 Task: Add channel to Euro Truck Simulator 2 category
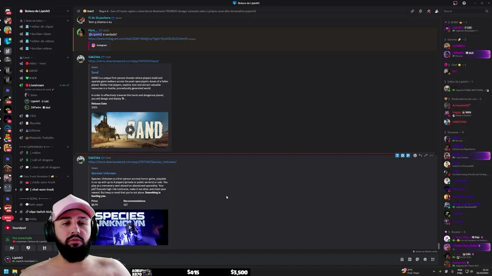(68, 176)
